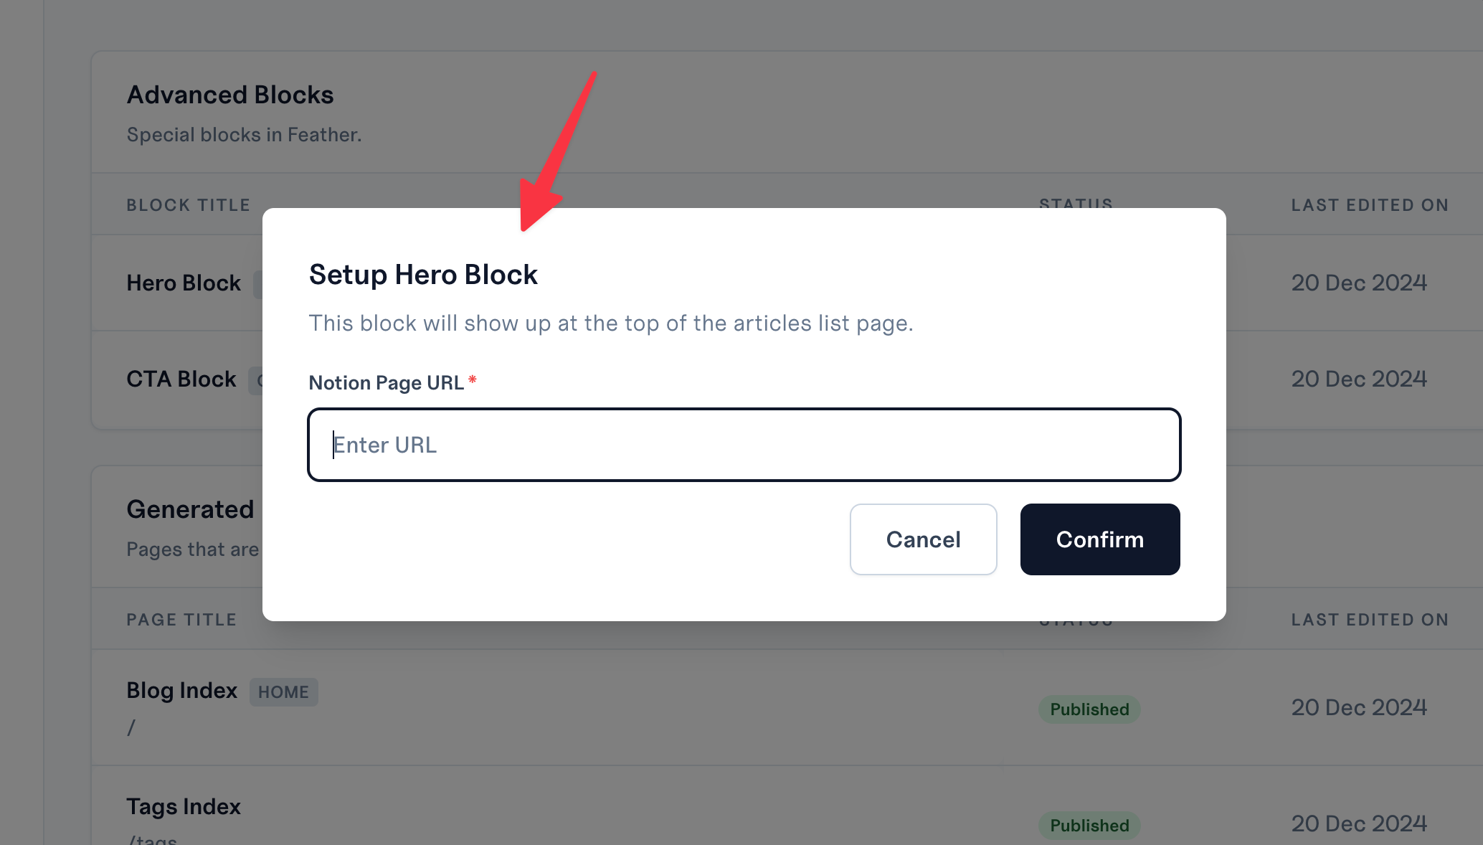Click the Published status of Tags Index
Screen dimensions: 1483x845
pos(1089,826)
